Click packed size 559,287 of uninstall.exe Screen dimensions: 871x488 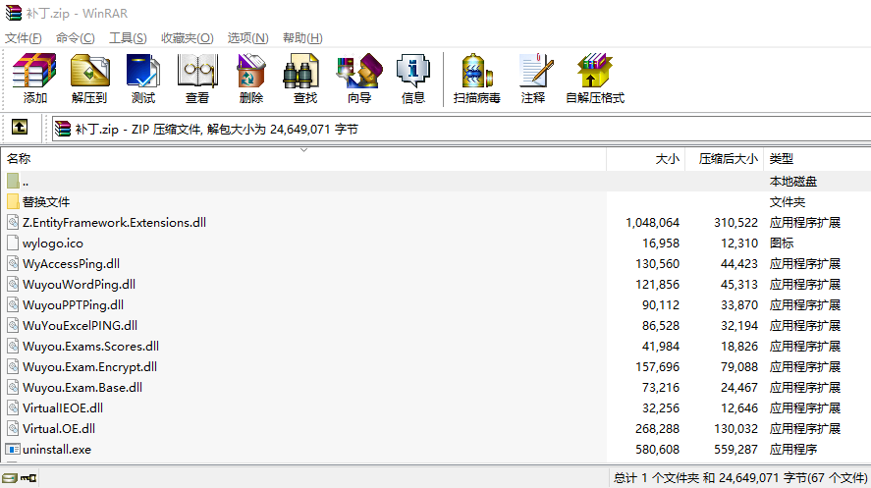735,449
